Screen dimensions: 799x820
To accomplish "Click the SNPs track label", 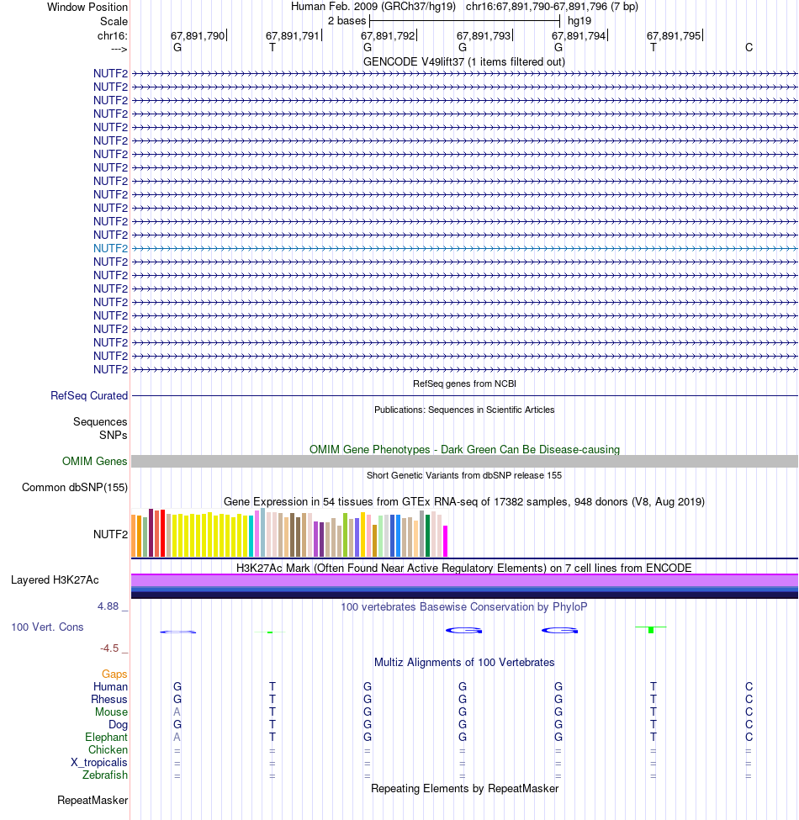I will click(113, 435).
